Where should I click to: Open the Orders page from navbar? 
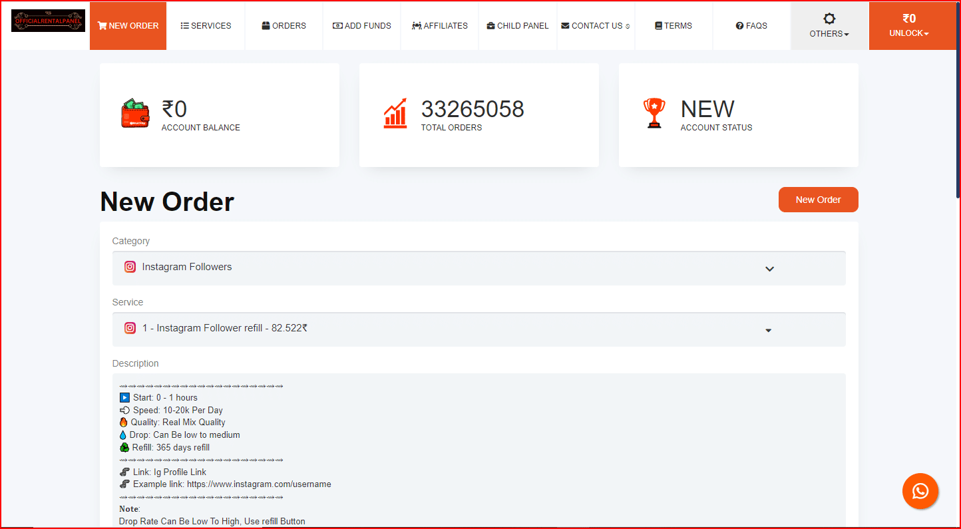coord(284,26)
